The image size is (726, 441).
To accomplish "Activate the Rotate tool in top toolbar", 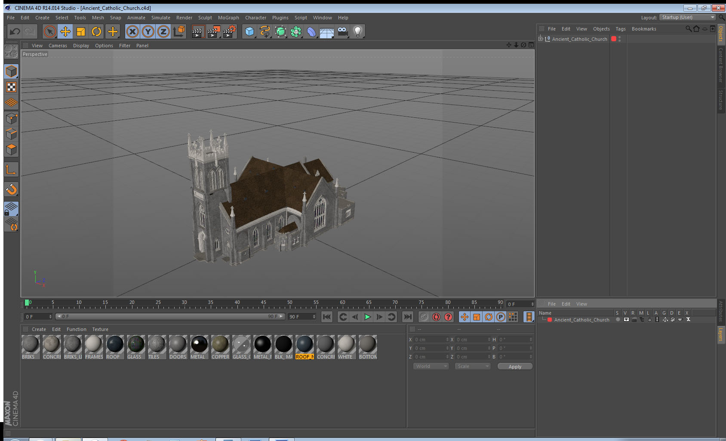I will 96,31.
